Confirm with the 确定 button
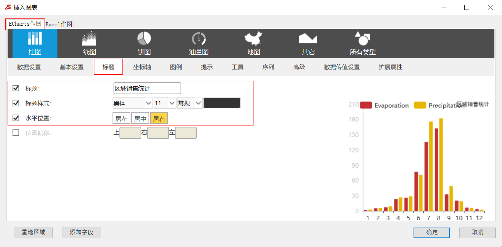Viewport: 502px width, 247px height. (432, 233)
